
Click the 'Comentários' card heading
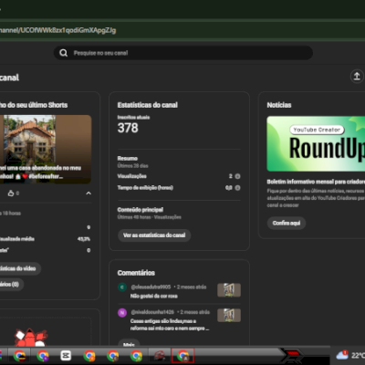[x=136, y=273]
